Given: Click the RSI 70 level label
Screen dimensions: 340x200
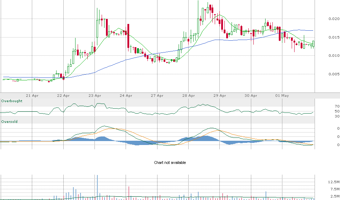Looking at the screenshot, I should point(337,106).
